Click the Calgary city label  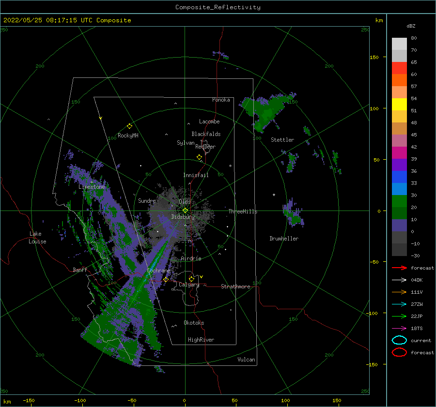[x=189, y=285]
